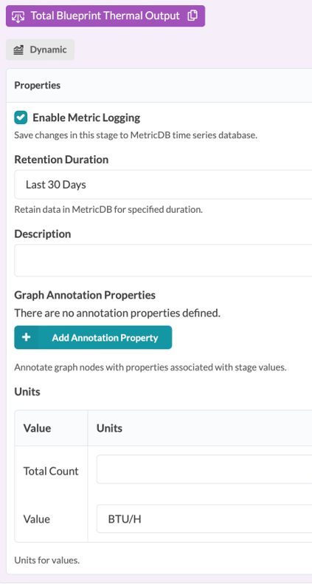Click the Units column header in the table
The image size is (312, 584).
pyautogui.click(x=109, y=428)
